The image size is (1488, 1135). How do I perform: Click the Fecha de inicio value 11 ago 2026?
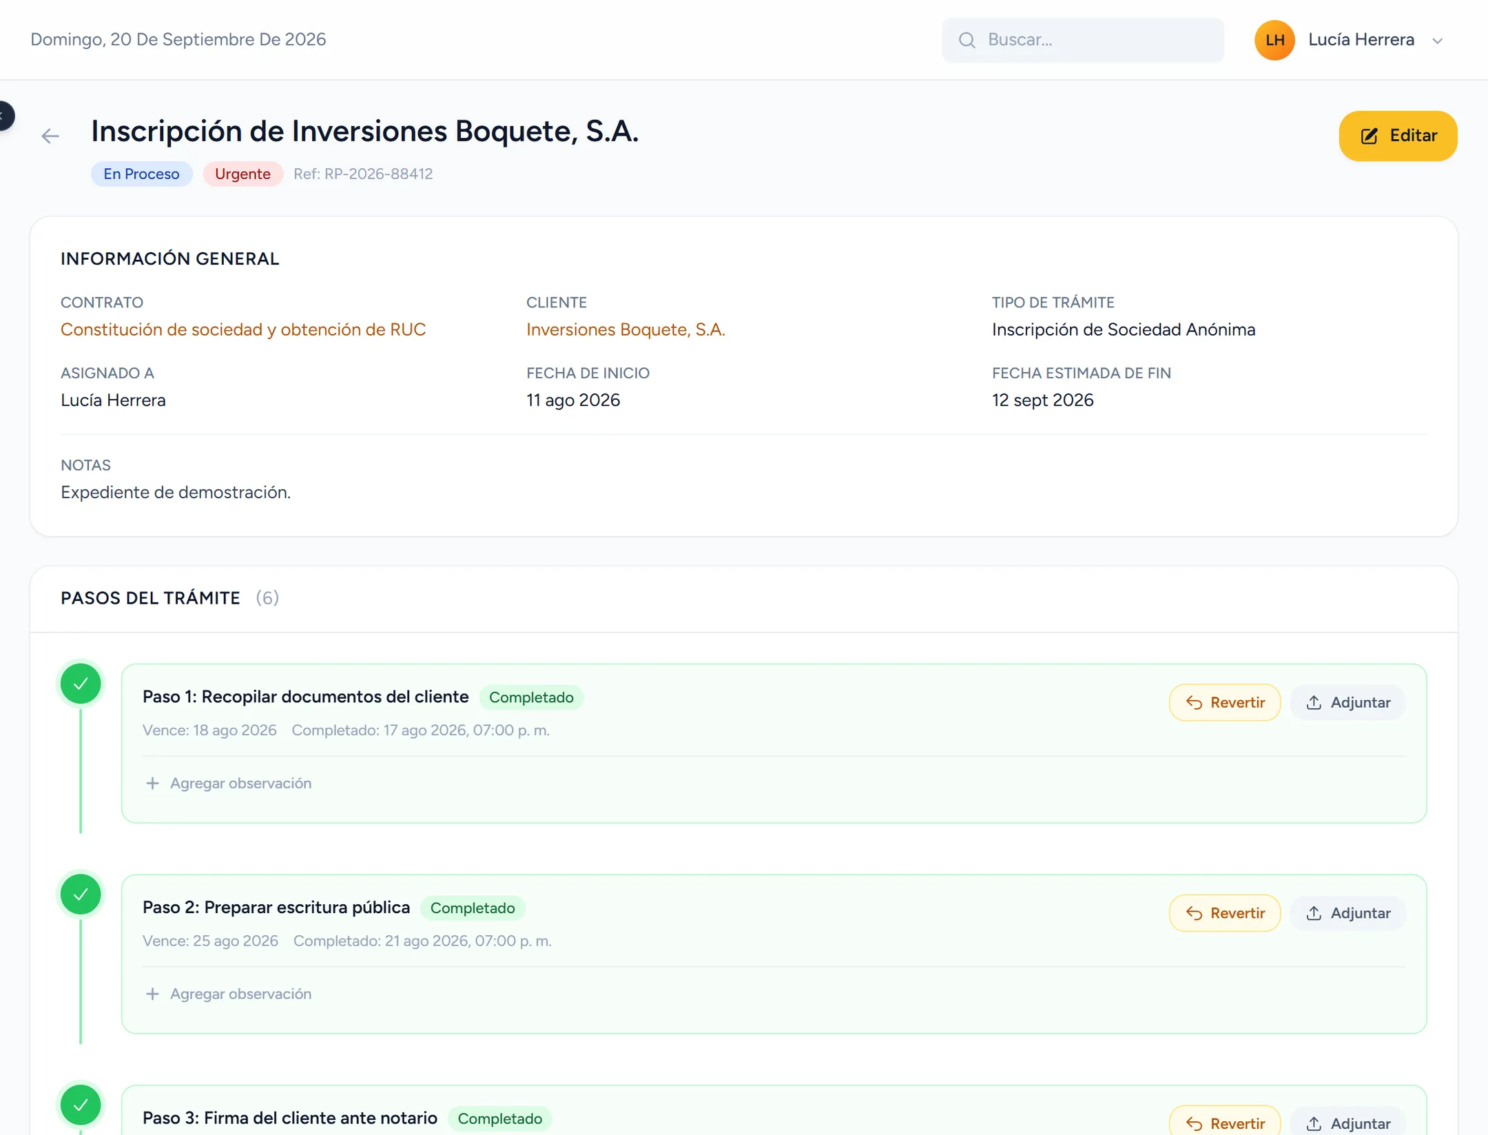coord(573,400)
